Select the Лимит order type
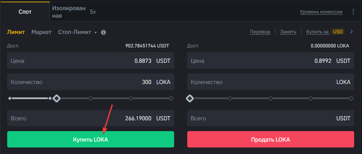 pyautogui.click(x=16, y=32)
